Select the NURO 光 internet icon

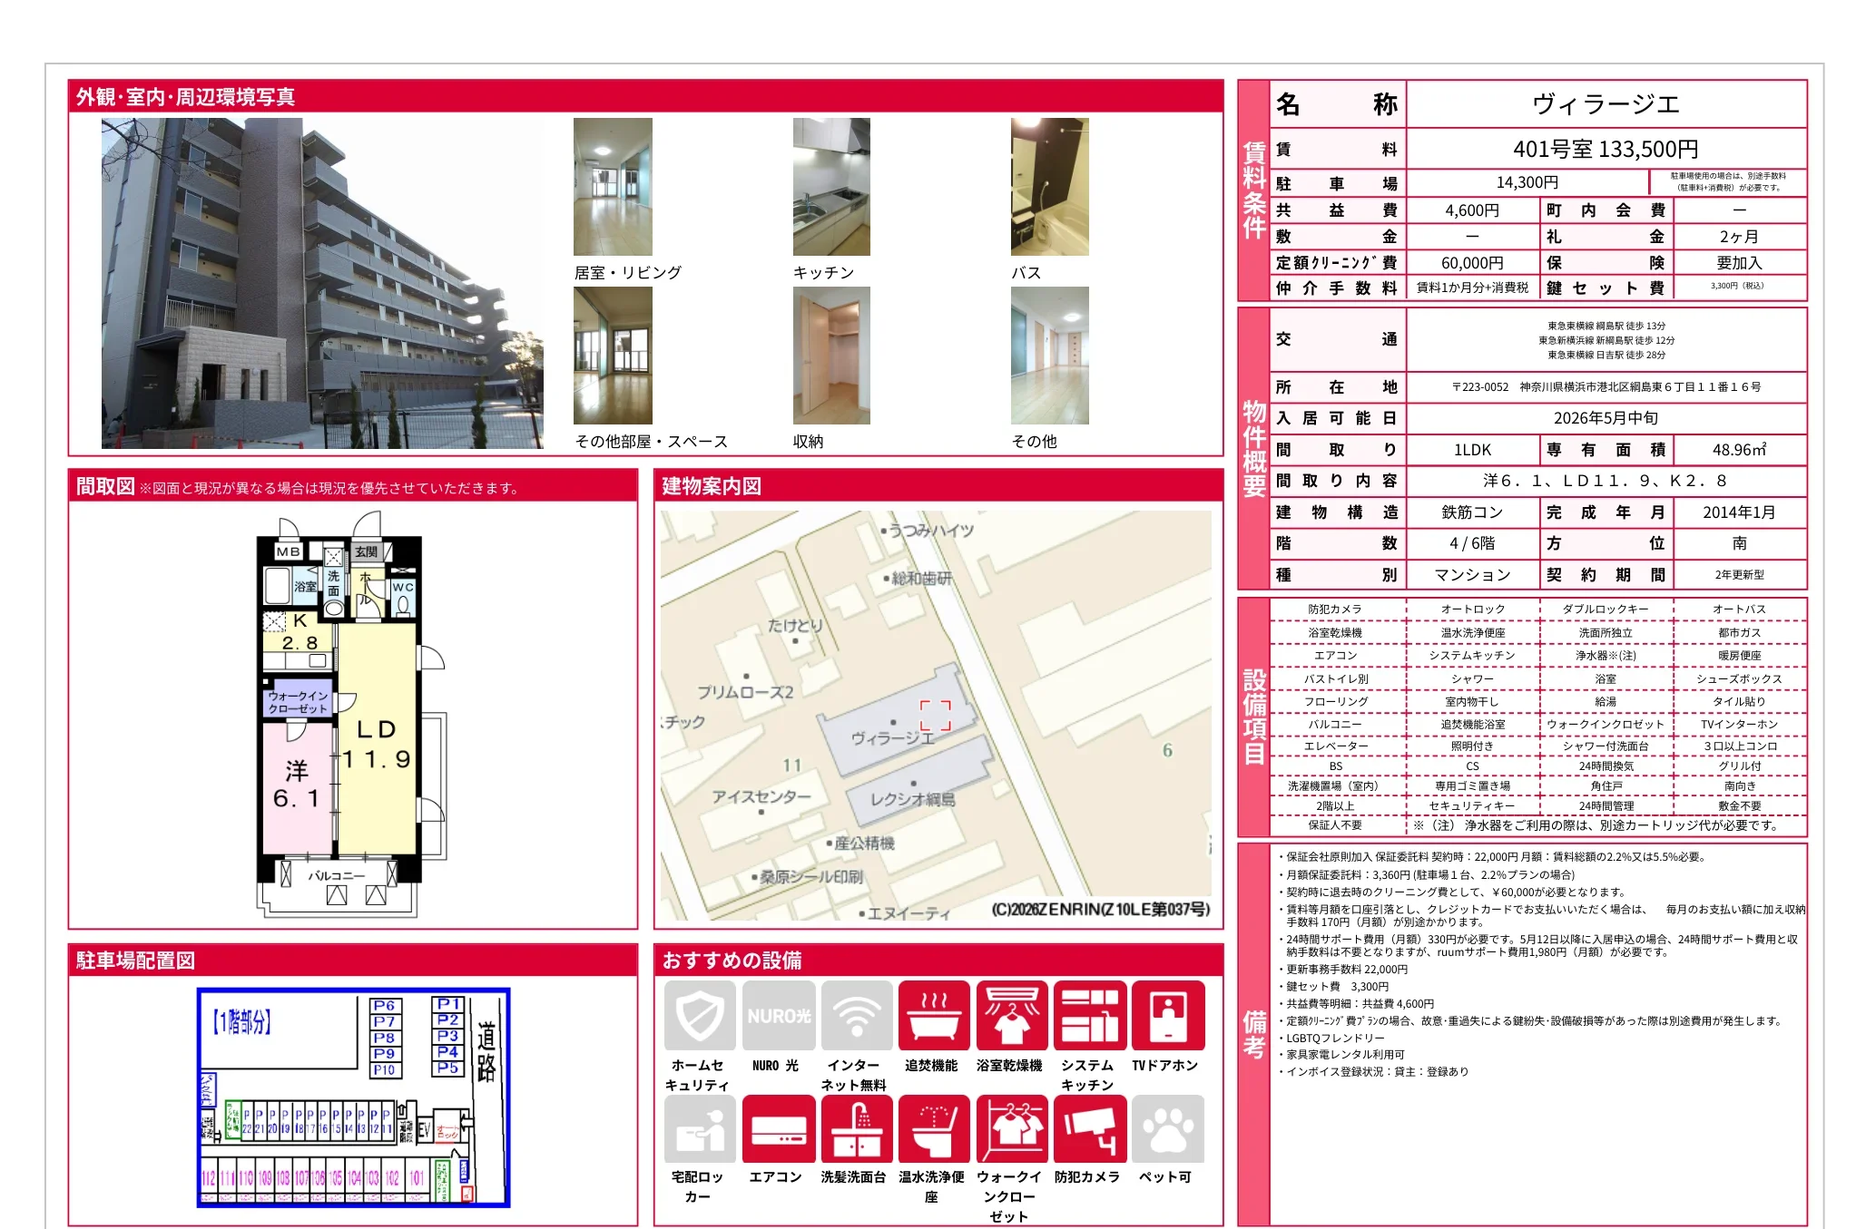pyautogui.click(x=778, y=1014)
